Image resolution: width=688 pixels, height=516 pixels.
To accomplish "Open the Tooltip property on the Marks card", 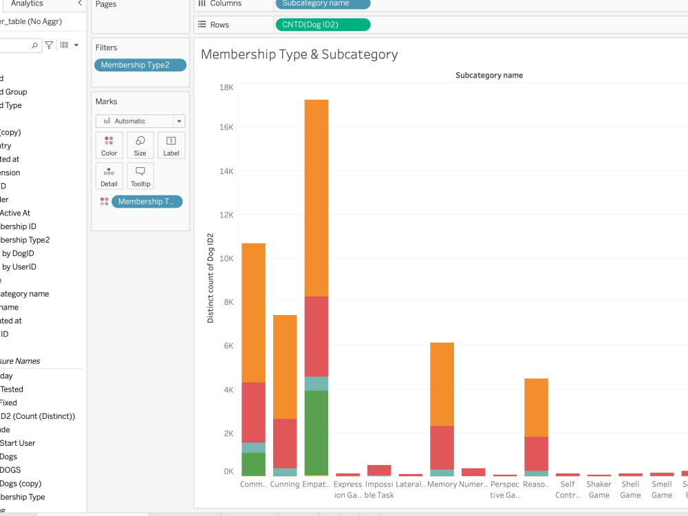I will [x=140, y=175].
